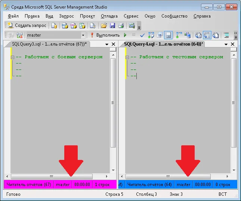
Task: Click the XMLA Analysis Services query icon
Action: coord(82,25)
